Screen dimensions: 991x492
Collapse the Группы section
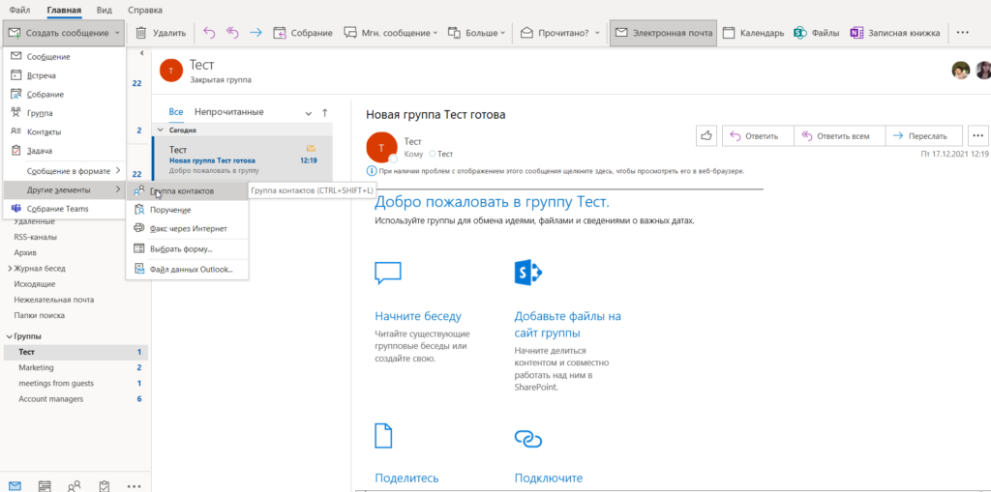[x=10, y=336]
